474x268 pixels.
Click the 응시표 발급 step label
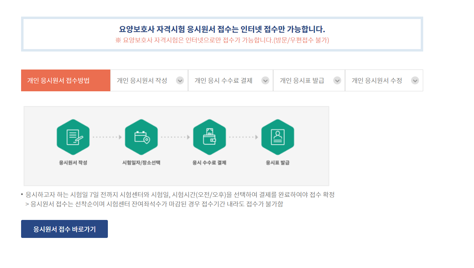click(277, 163)
